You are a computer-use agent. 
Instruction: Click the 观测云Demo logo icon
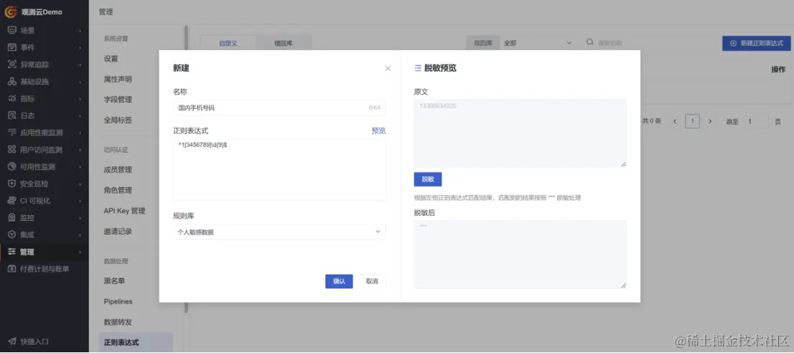click(11, 11)
